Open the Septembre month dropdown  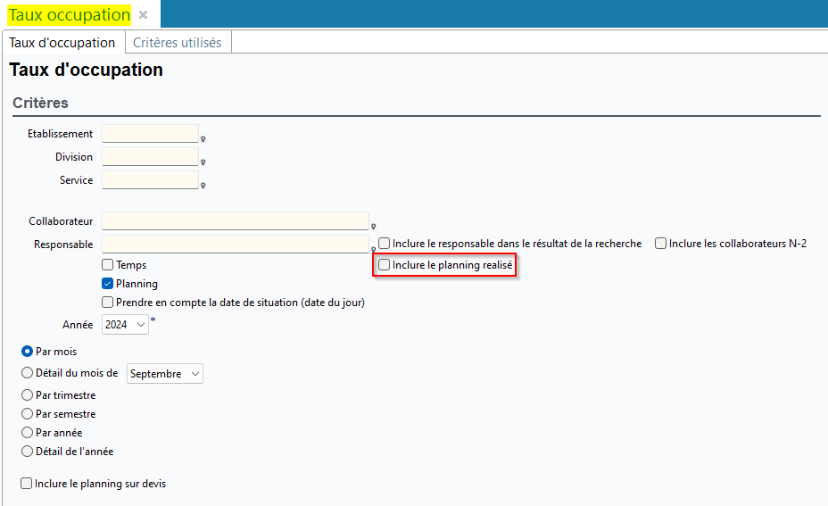click(x=165, y=373)
